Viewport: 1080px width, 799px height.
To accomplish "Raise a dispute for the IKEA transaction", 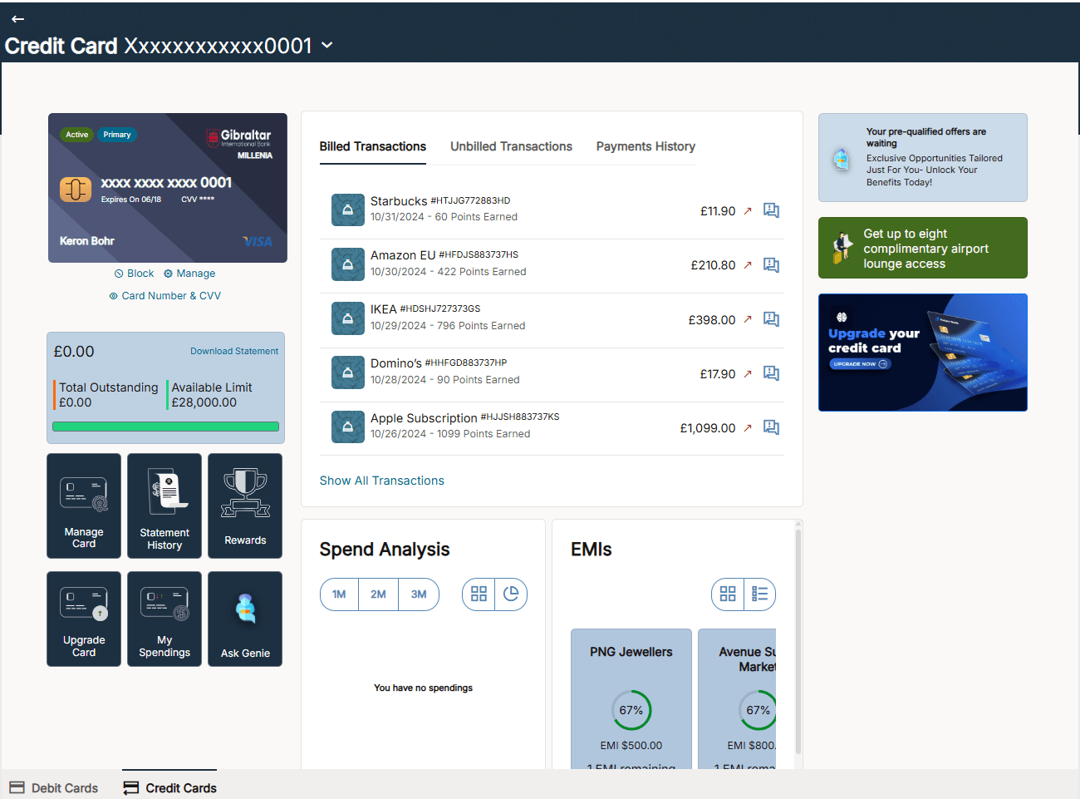I will (x=772, y=319).
